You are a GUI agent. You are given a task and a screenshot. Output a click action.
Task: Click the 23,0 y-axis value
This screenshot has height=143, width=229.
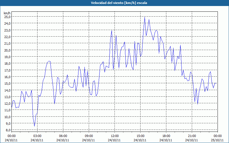click(7, 30)
